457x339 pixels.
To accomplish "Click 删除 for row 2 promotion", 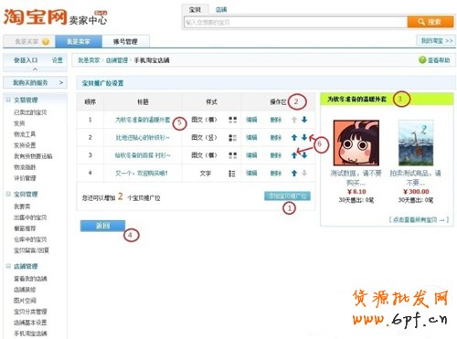I will [276, 138].
